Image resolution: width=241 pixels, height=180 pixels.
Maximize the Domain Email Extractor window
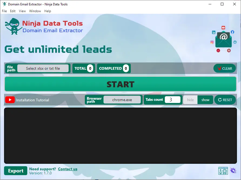point(222,4)
